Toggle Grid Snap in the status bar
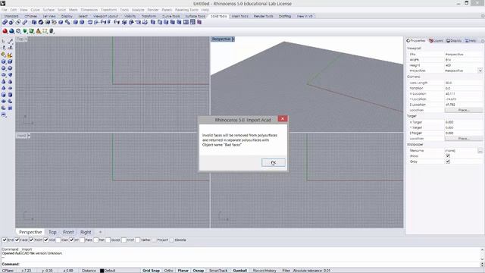Image resolution: width=485 pixels, height=273 pixels. 151,271
